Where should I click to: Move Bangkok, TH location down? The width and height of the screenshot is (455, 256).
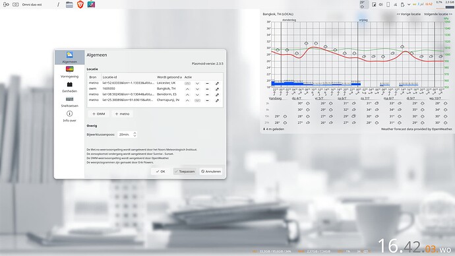(x=197, y=89)
